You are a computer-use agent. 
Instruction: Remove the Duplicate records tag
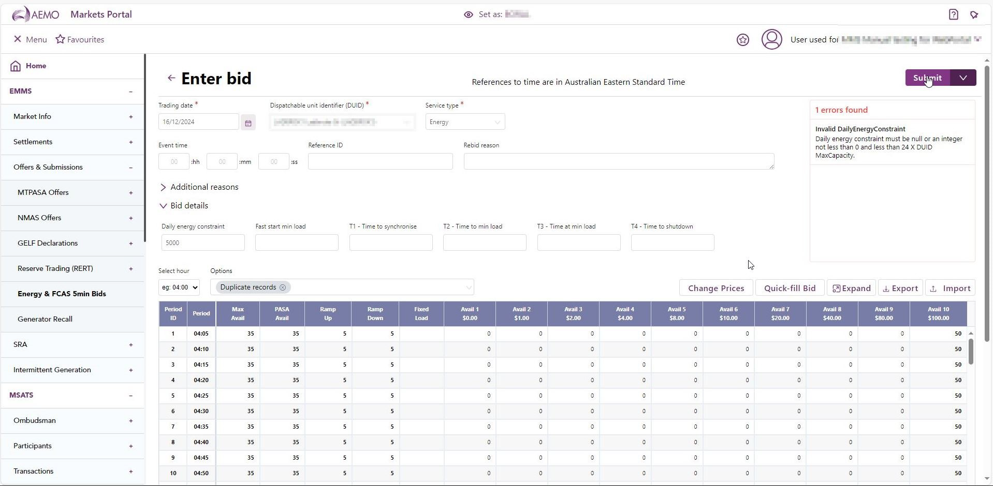[x=283, y=287]
